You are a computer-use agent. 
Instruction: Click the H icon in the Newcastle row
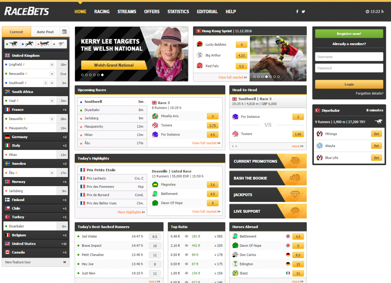coord(52,74)
